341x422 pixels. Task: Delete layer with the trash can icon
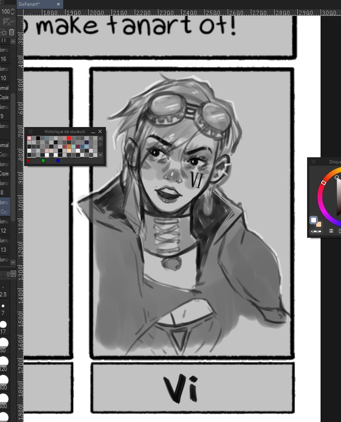(12, 32)
